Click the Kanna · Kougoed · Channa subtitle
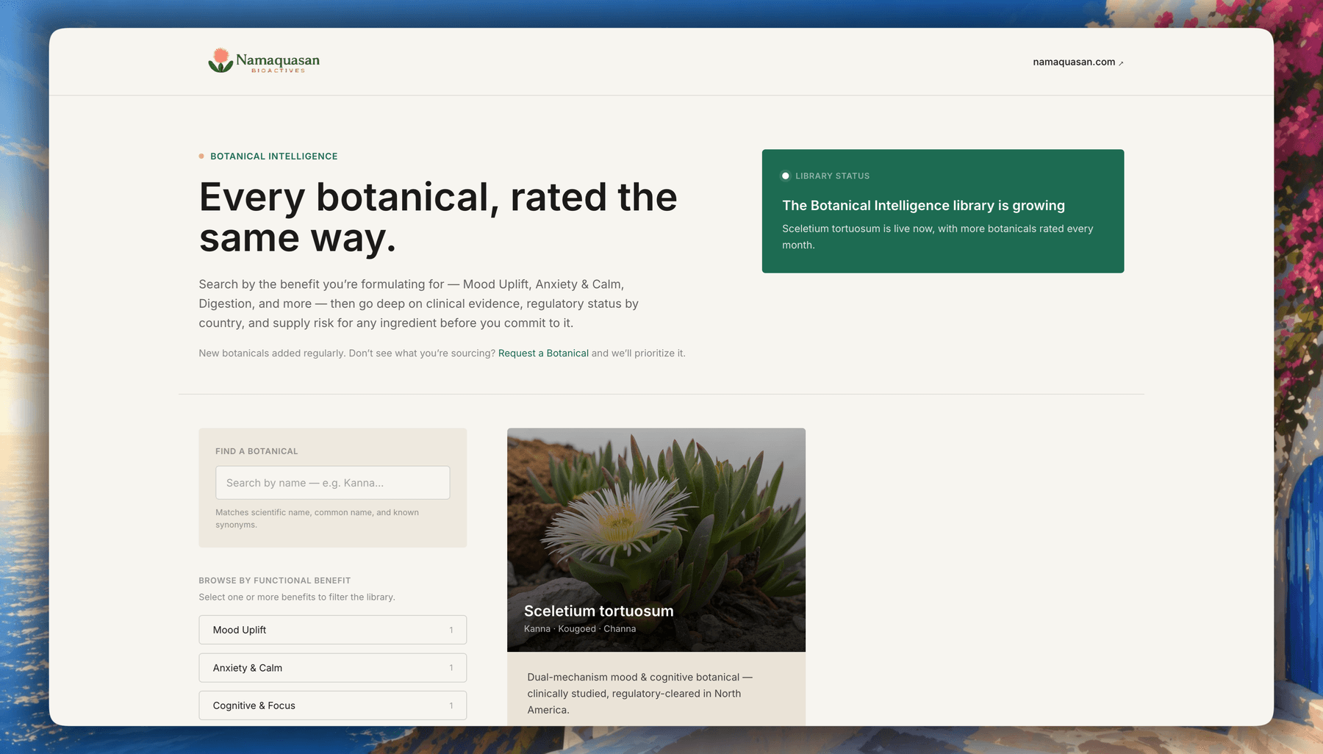Screen dimensions: 1323x754 point(580,629)
